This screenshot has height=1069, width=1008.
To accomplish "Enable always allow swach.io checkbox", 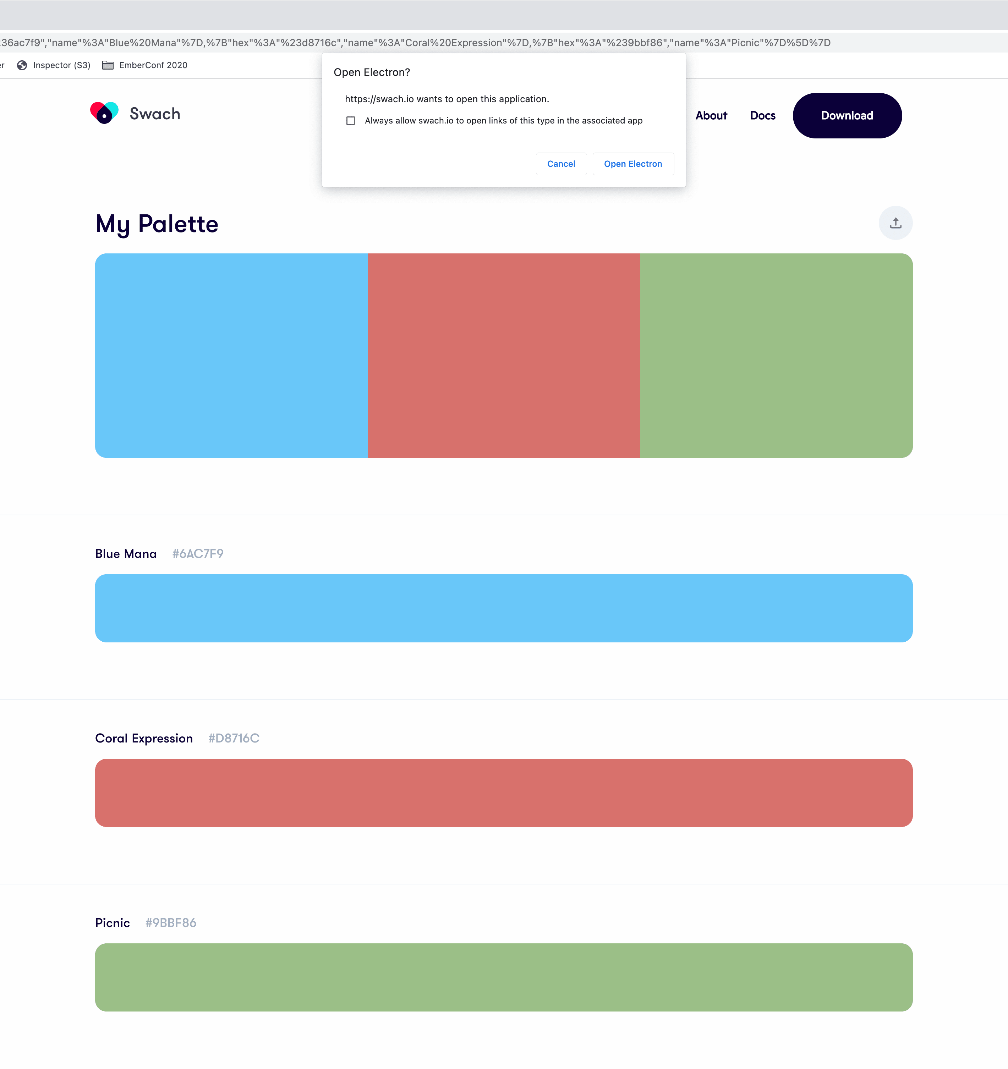I will [x=351, y=120].
